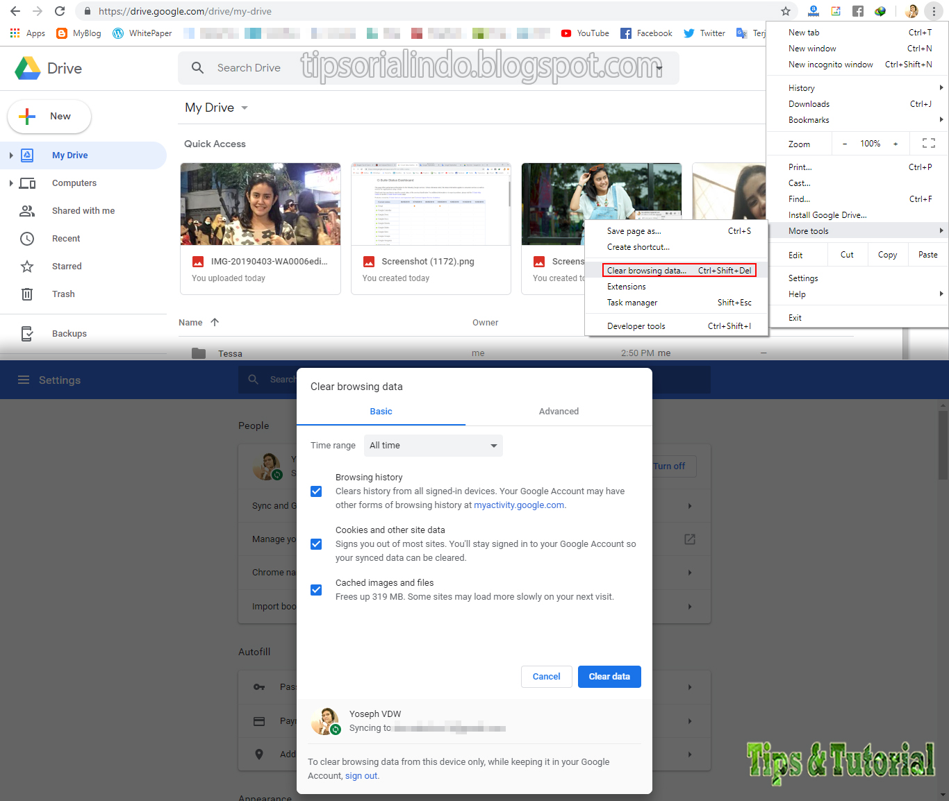This screenshot has width=949, height=801.
Task: Click the Search Drive input field
Action: (429, 68)
